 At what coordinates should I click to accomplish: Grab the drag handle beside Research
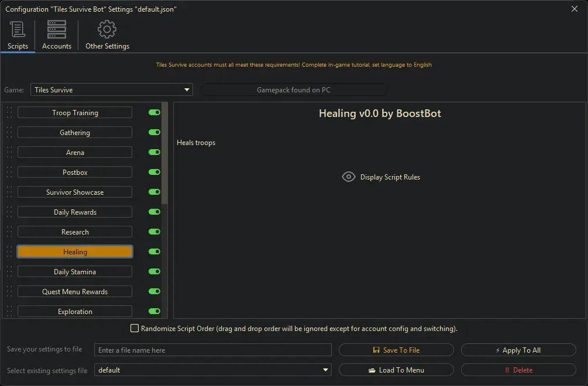[x=9, y=232]
